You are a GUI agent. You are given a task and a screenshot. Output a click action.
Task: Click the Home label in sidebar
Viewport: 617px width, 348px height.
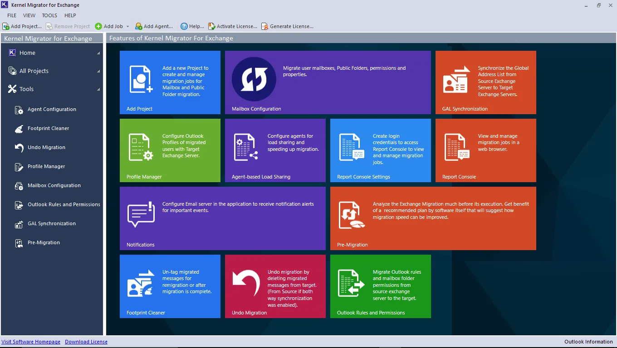[27, 53]
